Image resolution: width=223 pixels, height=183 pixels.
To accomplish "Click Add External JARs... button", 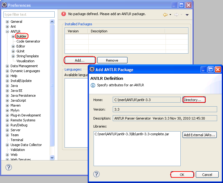I will tap(200, 135).
